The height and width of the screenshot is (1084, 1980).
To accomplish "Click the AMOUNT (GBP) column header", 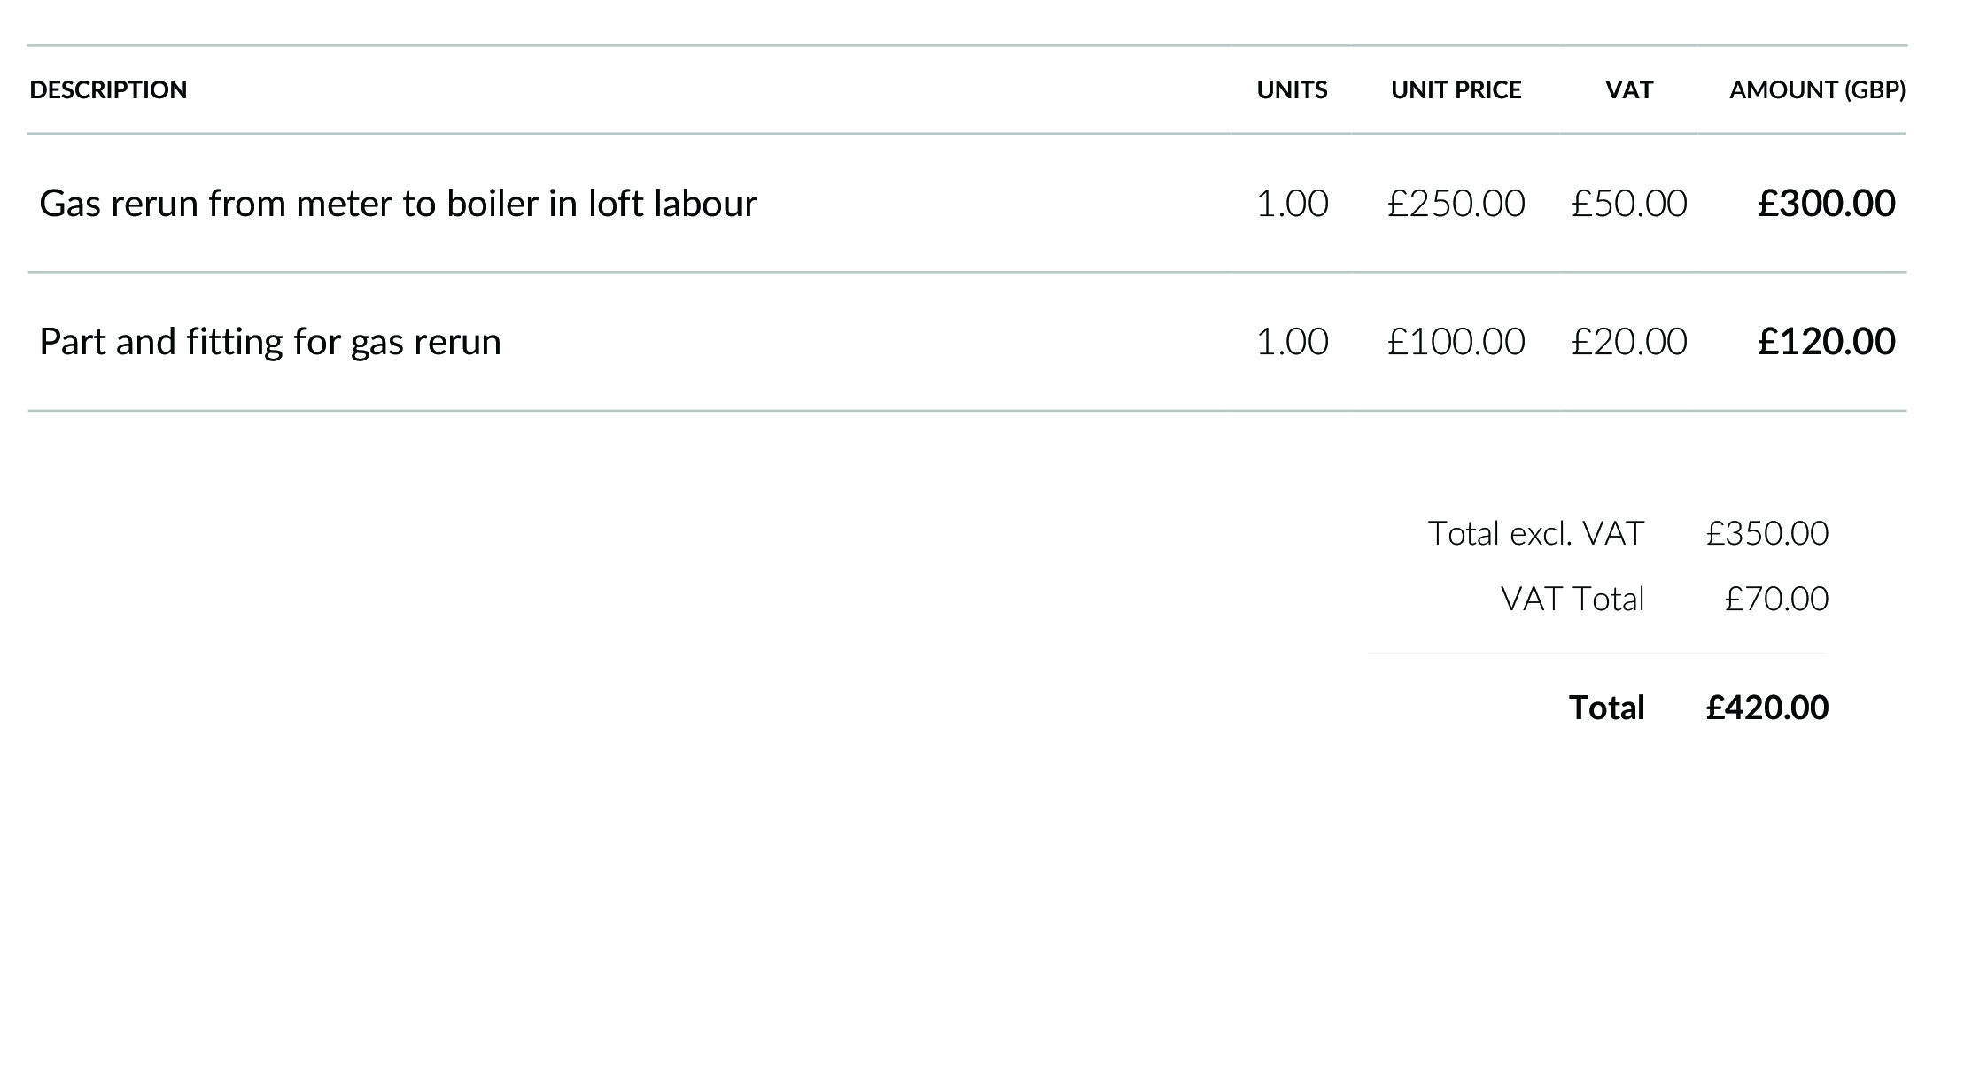I will coord(1817,89).
